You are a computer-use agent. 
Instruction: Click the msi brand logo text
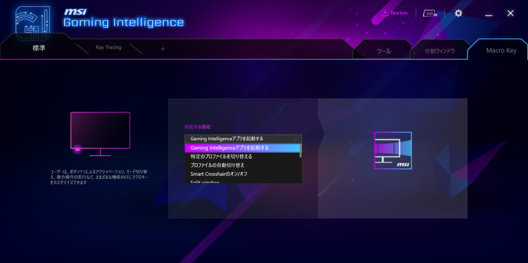click(x=75, y=12)
